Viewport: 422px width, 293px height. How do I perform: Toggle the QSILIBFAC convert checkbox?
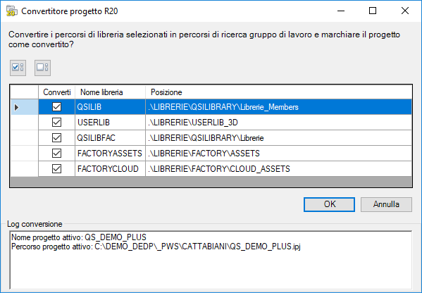click(x=56, y=138)
